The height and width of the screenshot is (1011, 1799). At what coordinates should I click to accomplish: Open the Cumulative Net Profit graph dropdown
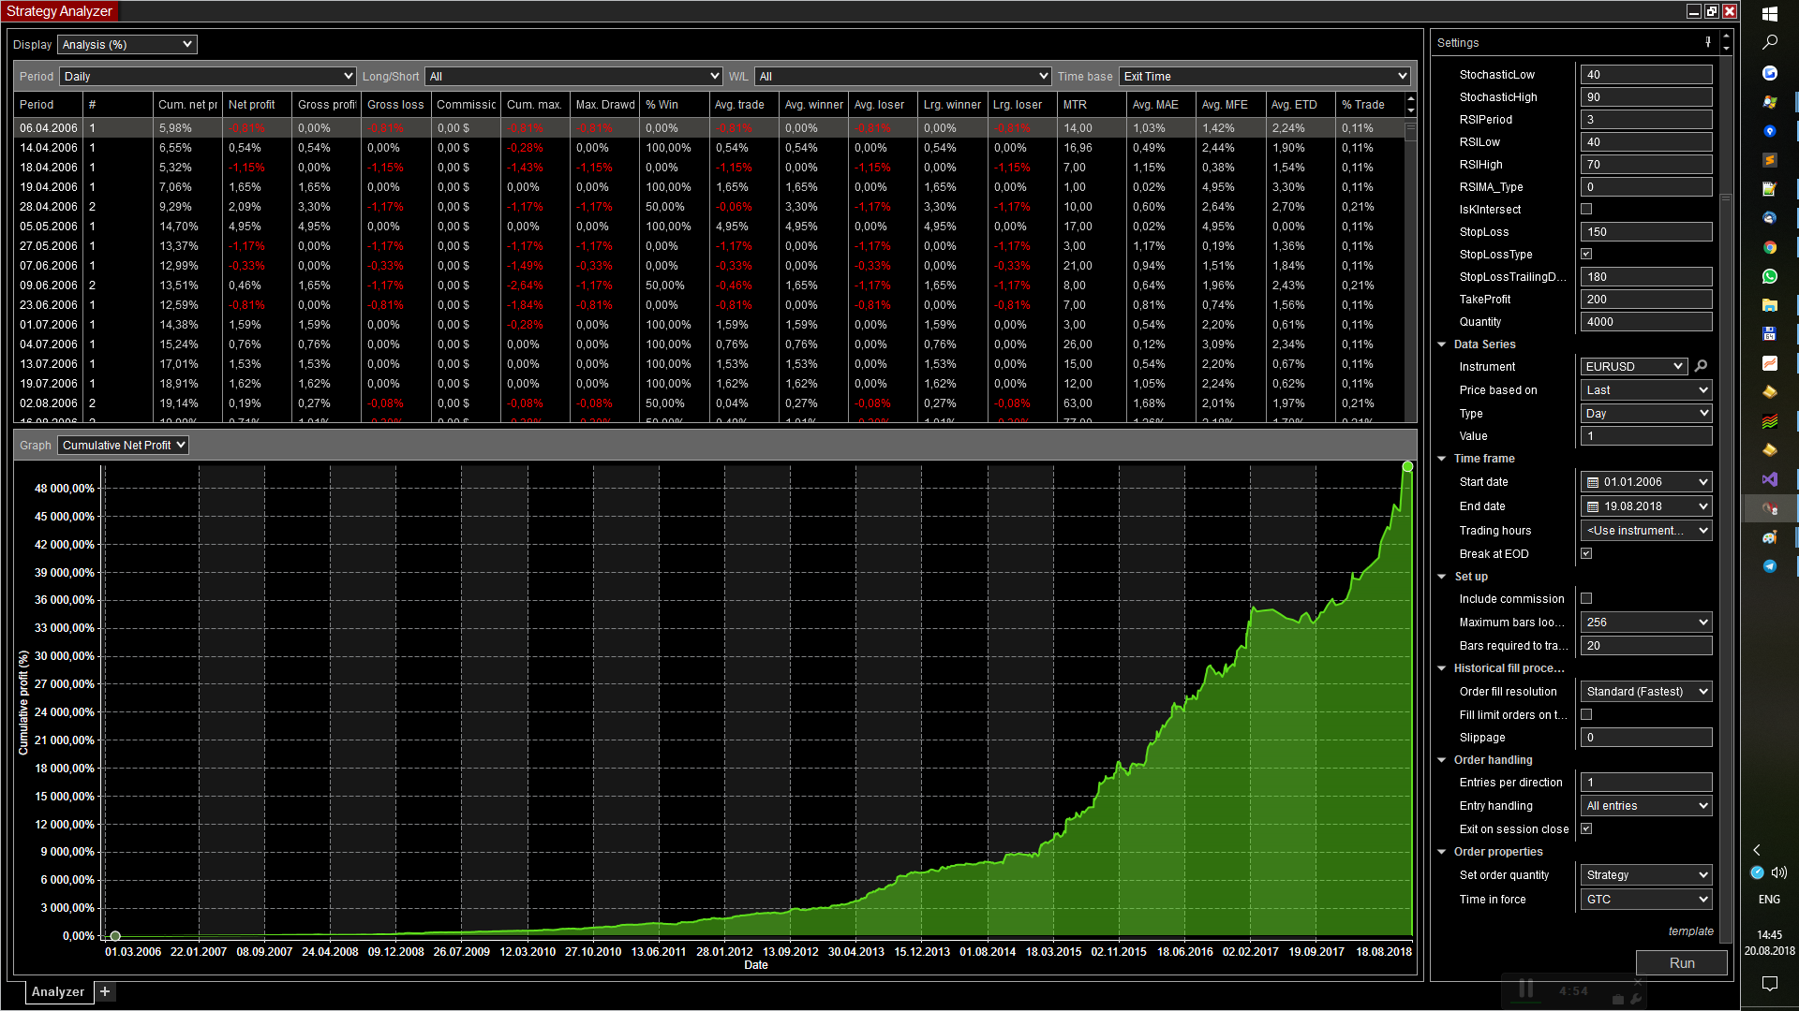[x=123, y=445]
